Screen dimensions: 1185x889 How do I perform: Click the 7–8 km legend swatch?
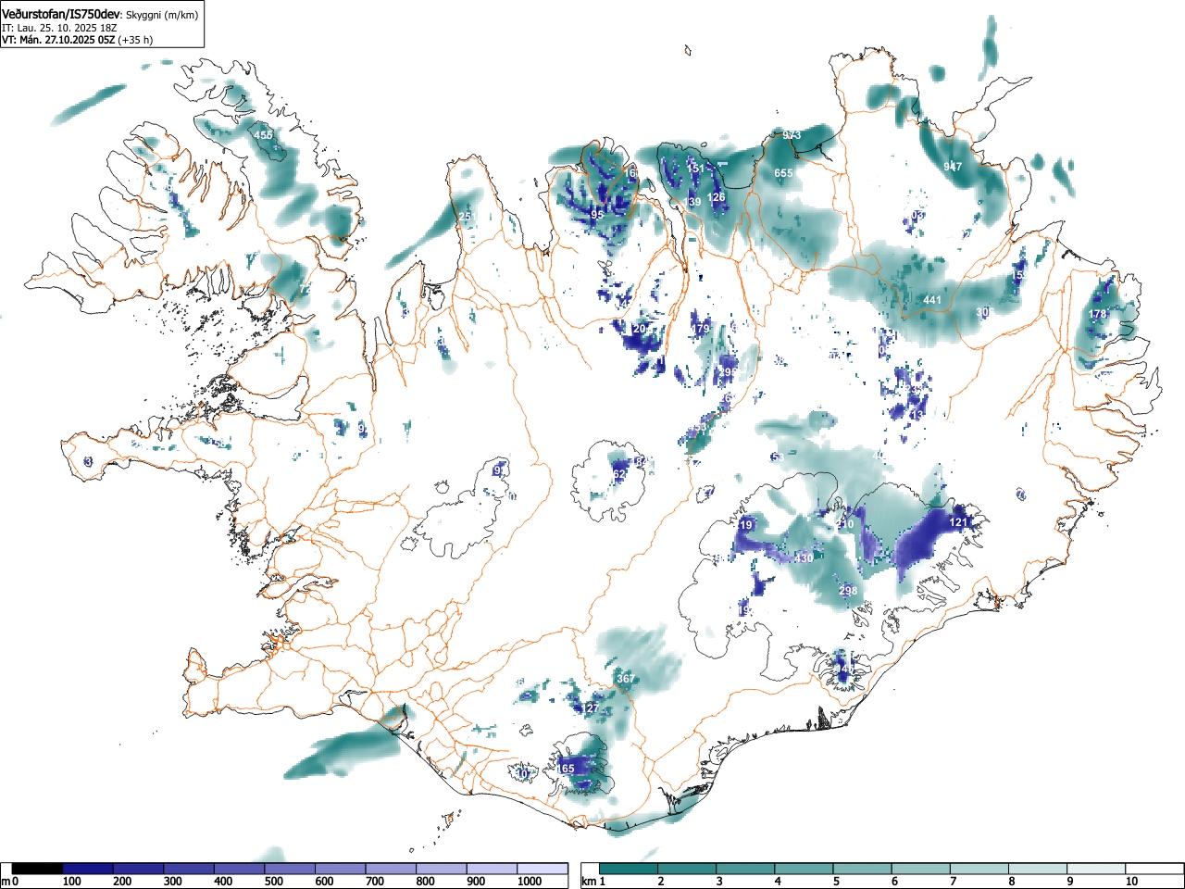pos(979,869)
